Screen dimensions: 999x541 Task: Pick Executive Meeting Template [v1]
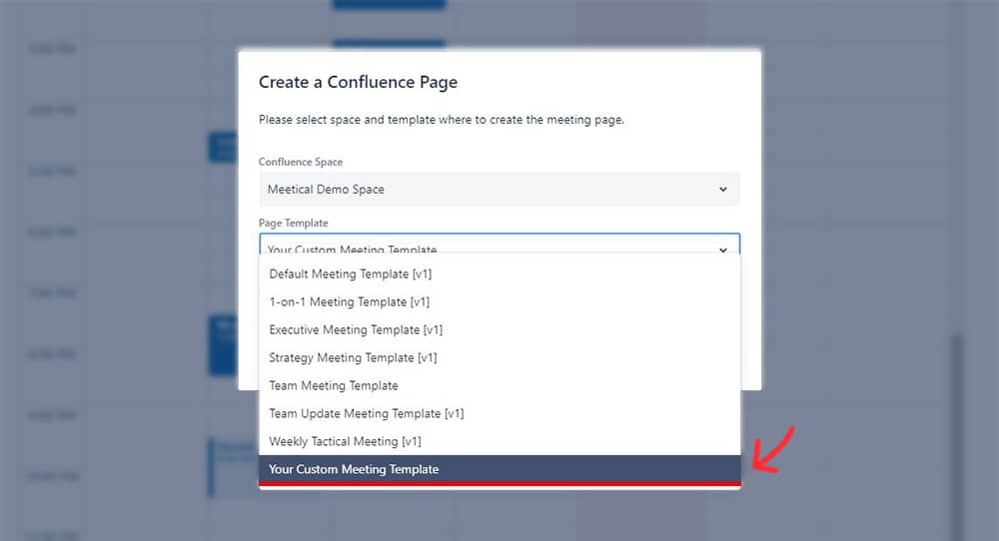tap(499, 329)
